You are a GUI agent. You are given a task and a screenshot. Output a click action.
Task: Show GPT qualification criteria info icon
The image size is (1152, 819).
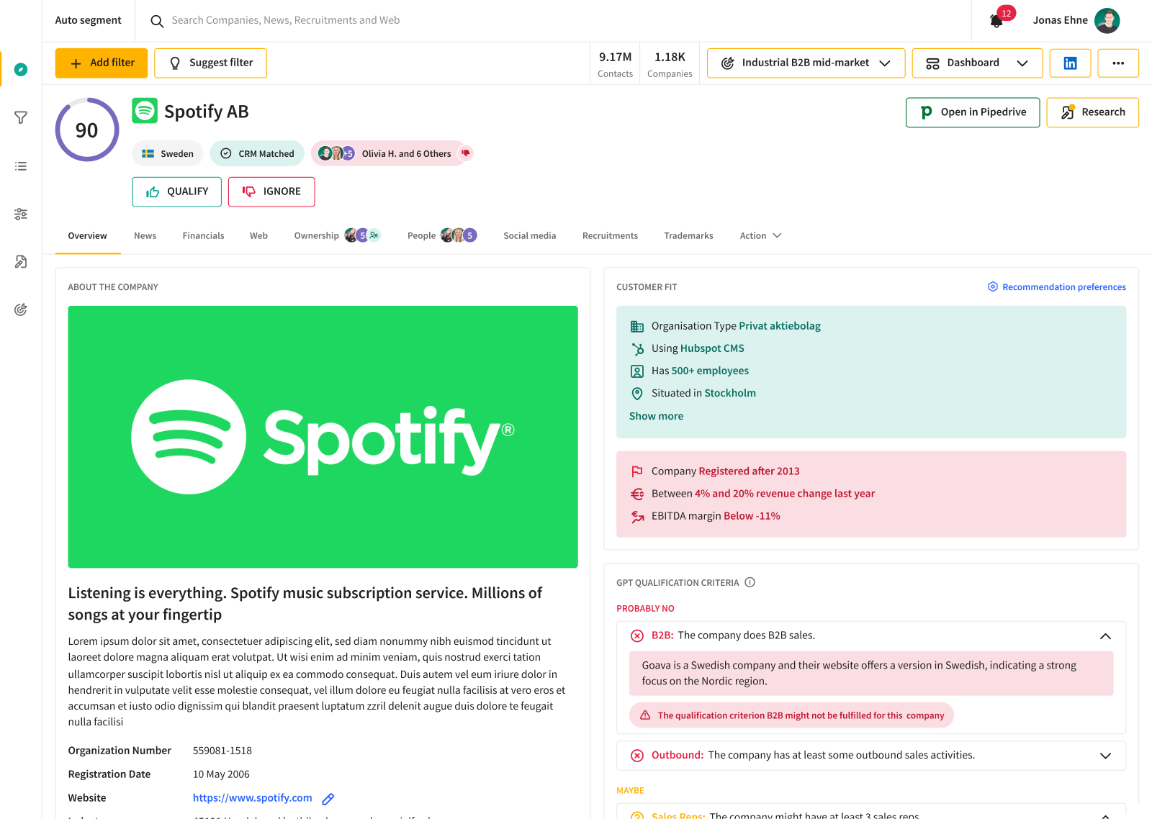coord(750,582)
